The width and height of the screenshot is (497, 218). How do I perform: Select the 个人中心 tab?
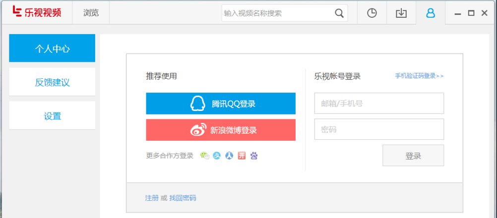click(x=52, y=48)
